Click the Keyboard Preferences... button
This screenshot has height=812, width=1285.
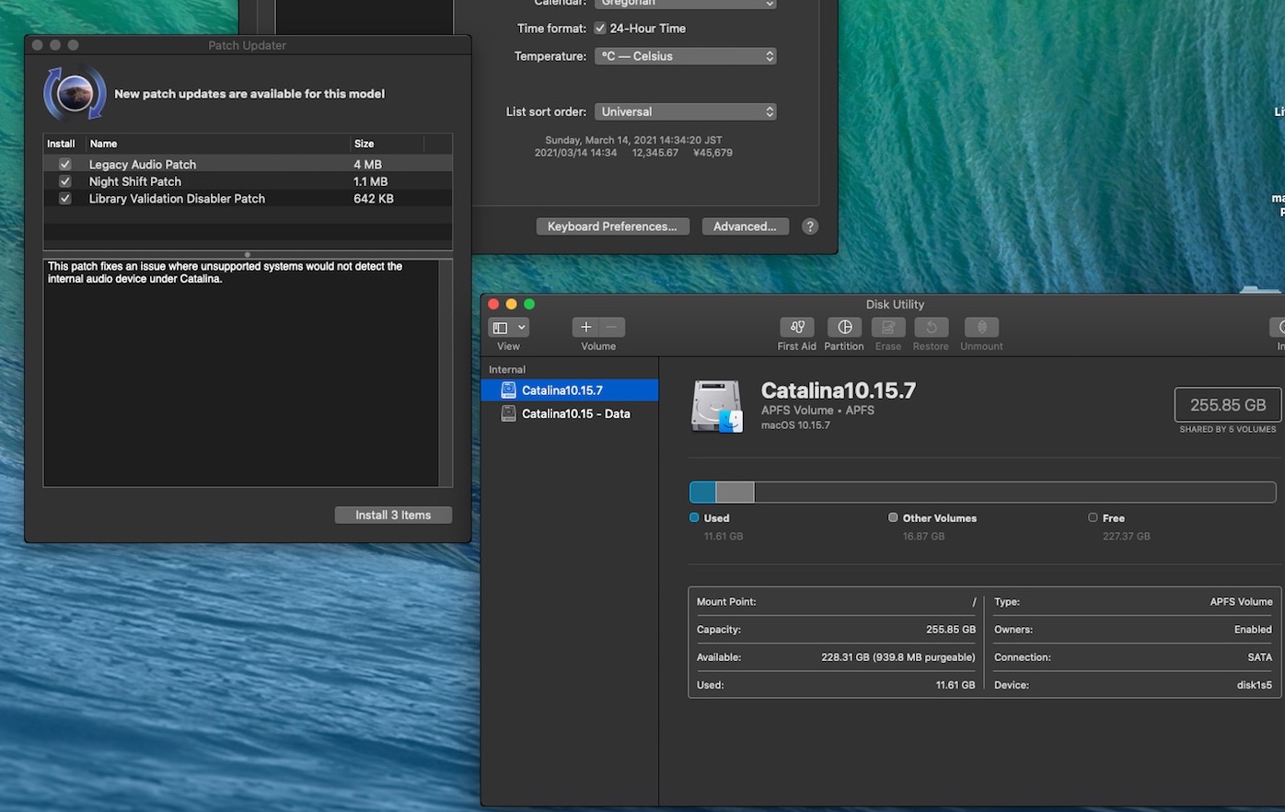click(x=612, y=226)
